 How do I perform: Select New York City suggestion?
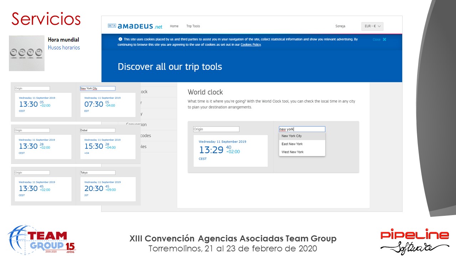click(302, 136)
